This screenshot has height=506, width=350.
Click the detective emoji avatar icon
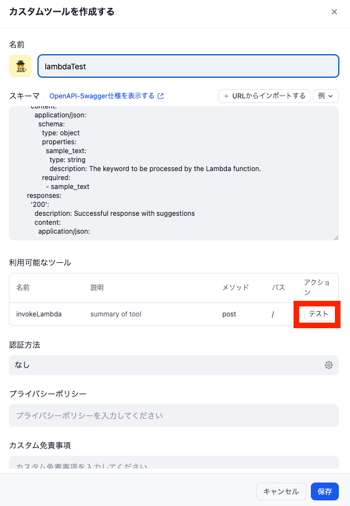coord(20,66)
